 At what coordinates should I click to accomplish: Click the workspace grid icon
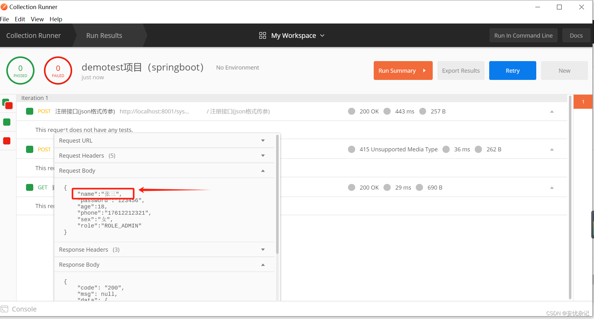coord(263,35)
